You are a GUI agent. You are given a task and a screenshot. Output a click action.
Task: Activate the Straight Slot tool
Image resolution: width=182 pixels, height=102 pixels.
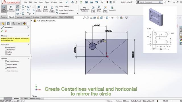[x=17, y=14]
